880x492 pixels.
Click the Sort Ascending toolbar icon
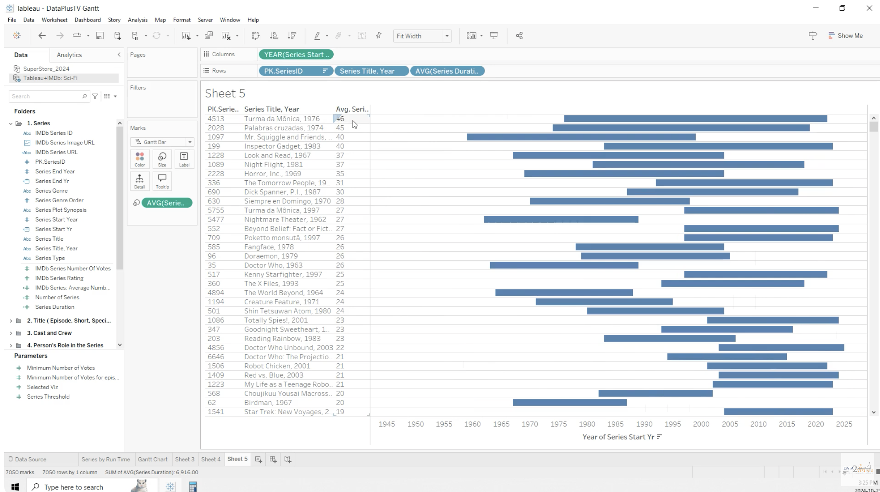point(274,36)
